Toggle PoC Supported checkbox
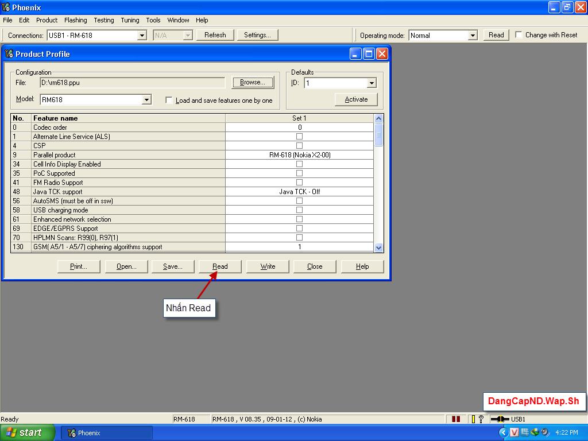This screenshot has width=588, height=441. coord(299,173)
